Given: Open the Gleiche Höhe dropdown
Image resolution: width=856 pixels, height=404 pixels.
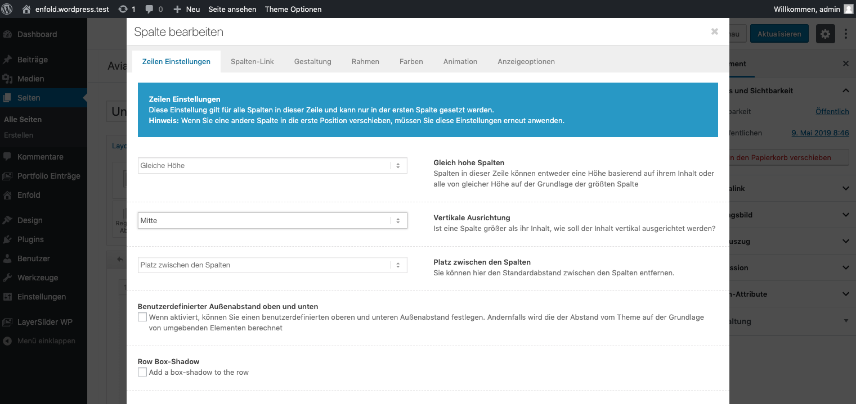Looking at the screenshot, I should coord(272,166).
